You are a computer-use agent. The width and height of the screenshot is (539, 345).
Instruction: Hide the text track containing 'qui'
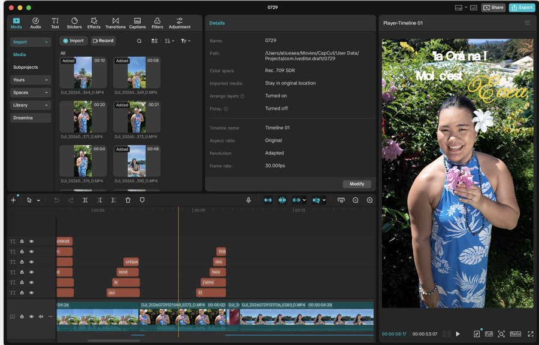pyautogui.click(x=31, y=293)
